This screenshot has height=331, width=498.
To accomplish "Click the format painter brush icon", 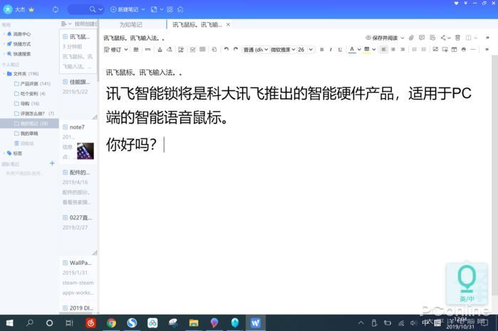I will click(160, 50).
